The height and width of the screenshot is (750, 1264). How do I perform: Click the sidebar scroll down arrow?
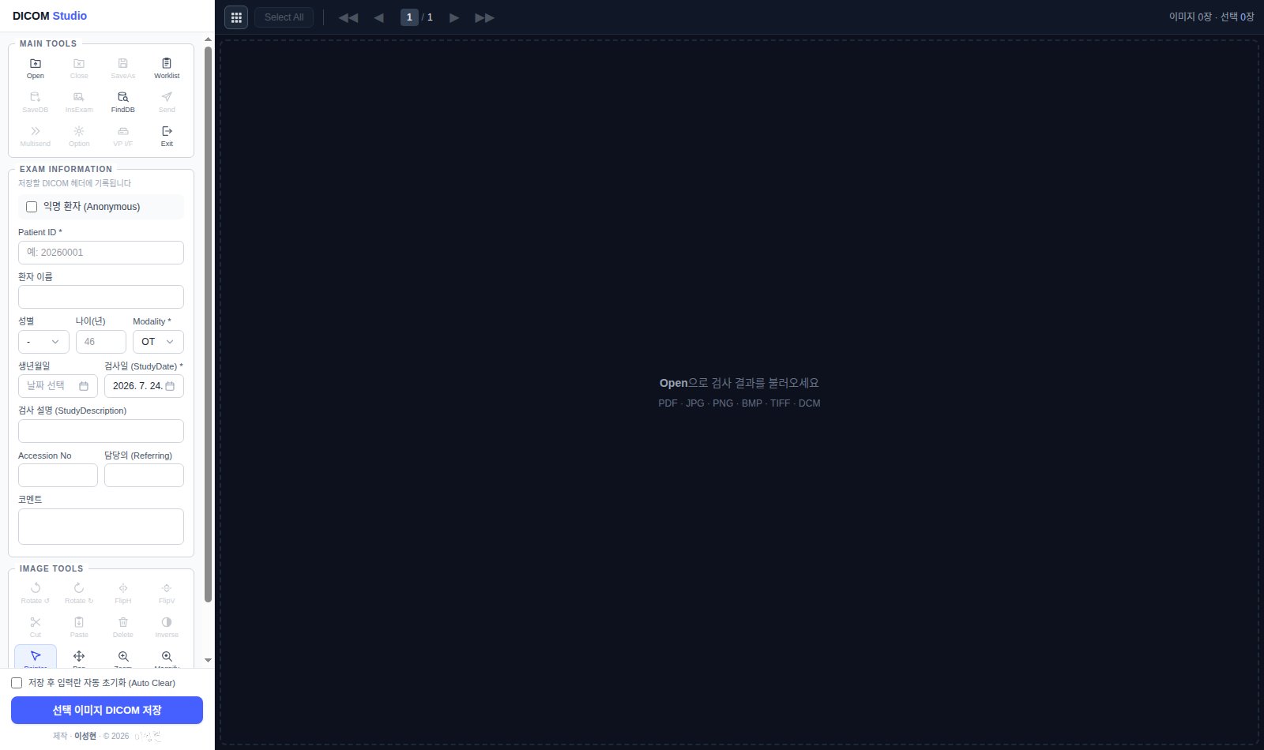tap(208, 660)
